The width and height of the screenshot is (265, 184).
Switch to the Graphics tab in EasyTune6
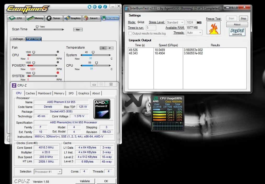(73, 18)
